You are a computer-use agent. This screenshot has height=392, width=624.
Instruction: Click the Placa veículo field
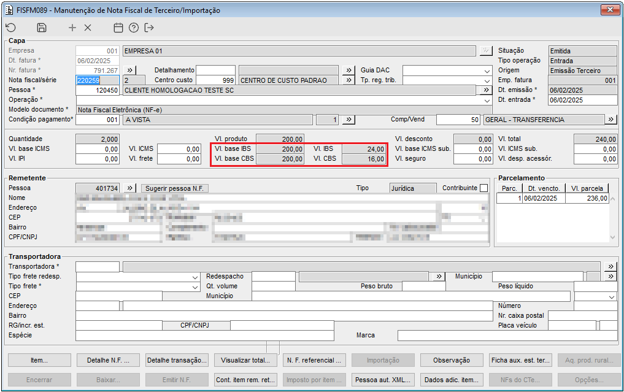(572, 326)
